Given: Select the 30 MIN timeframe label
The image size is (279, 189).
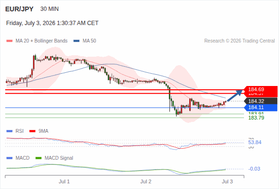Looking at the screenshot, I should (50, 9).
